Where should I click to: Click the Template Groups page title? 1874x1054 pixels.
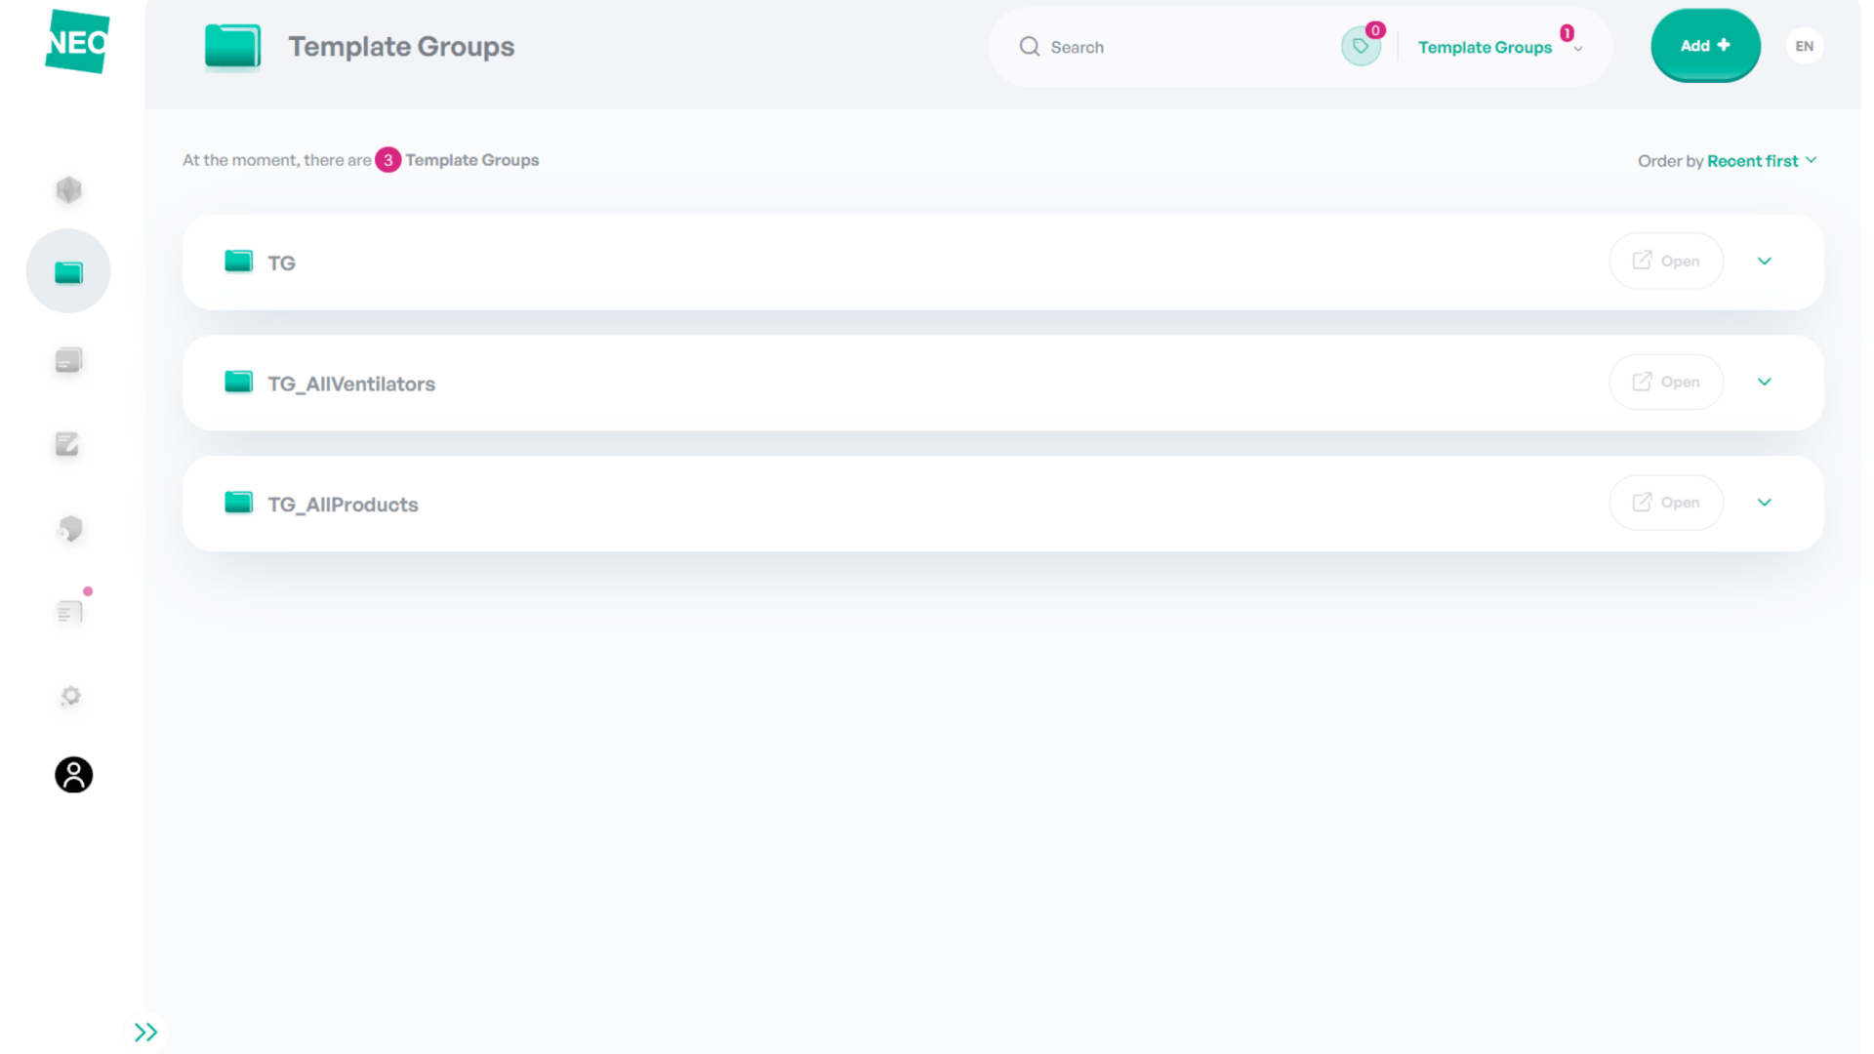coord(401,46)
